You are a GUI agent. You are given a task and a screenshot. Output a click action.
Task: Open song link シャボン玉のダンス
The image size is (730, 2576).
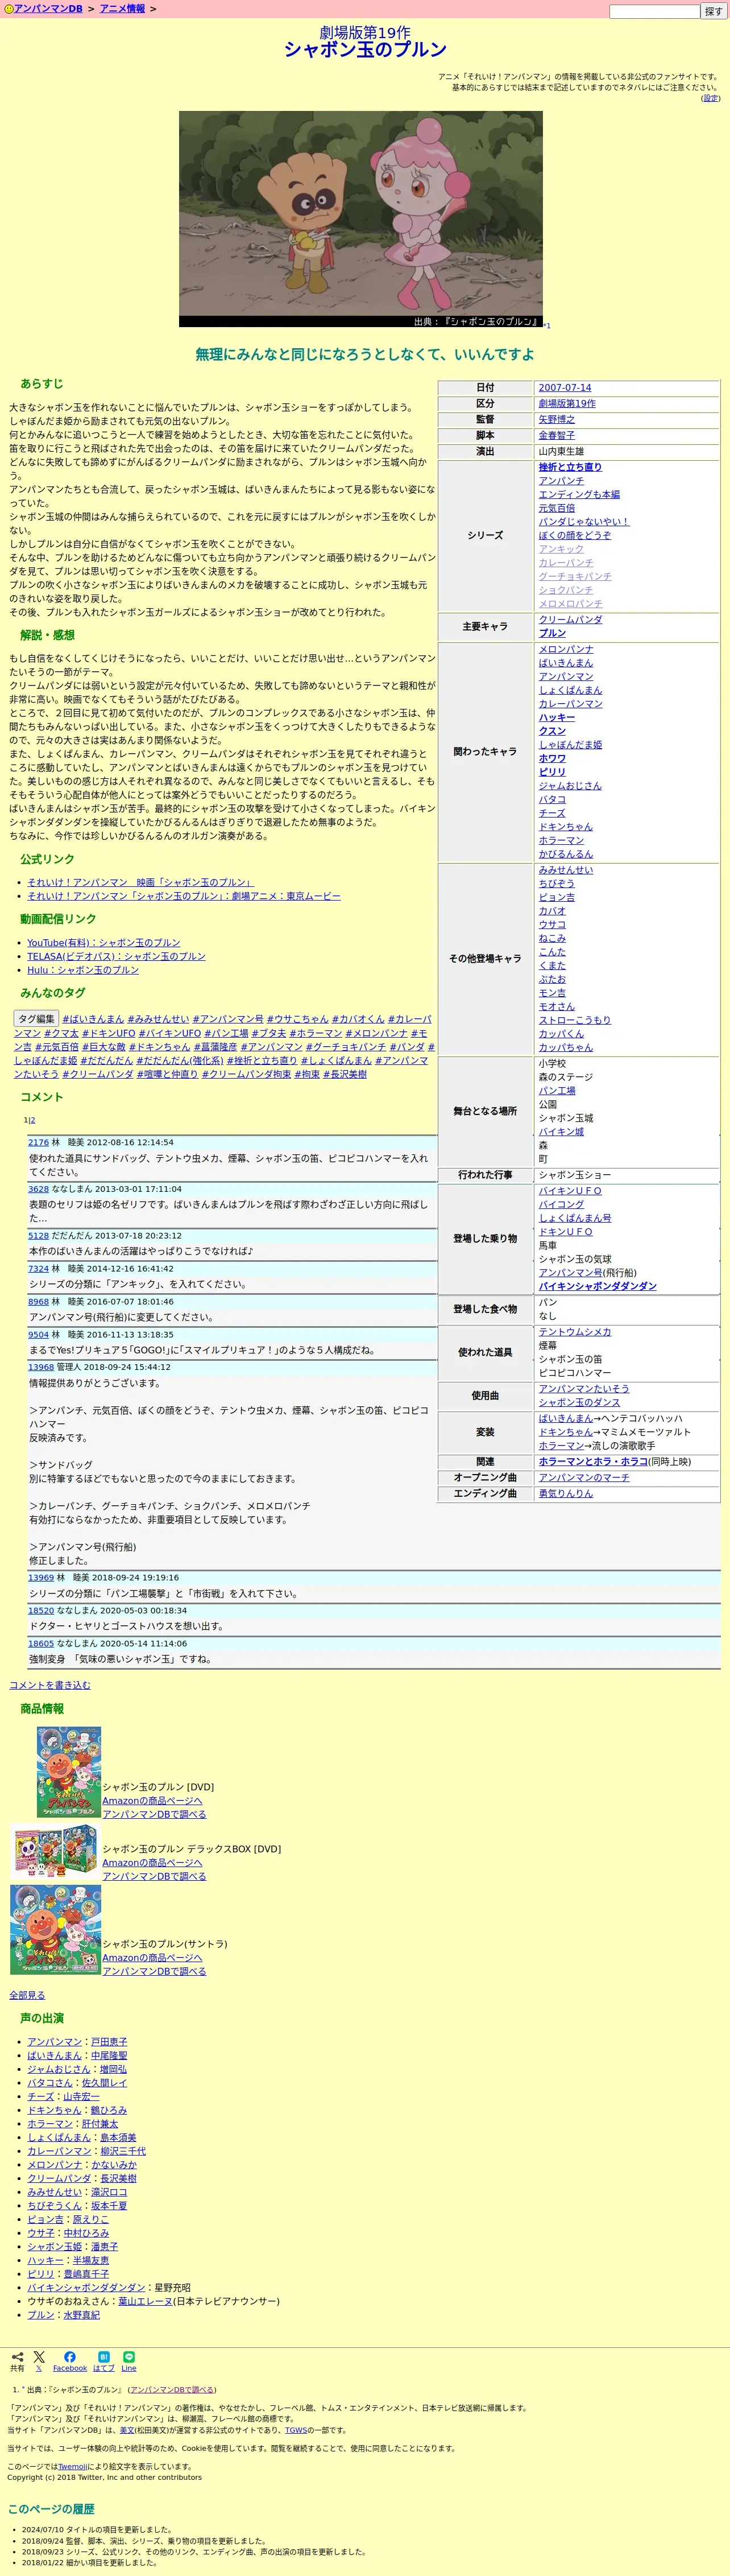tap(579, 1402)
